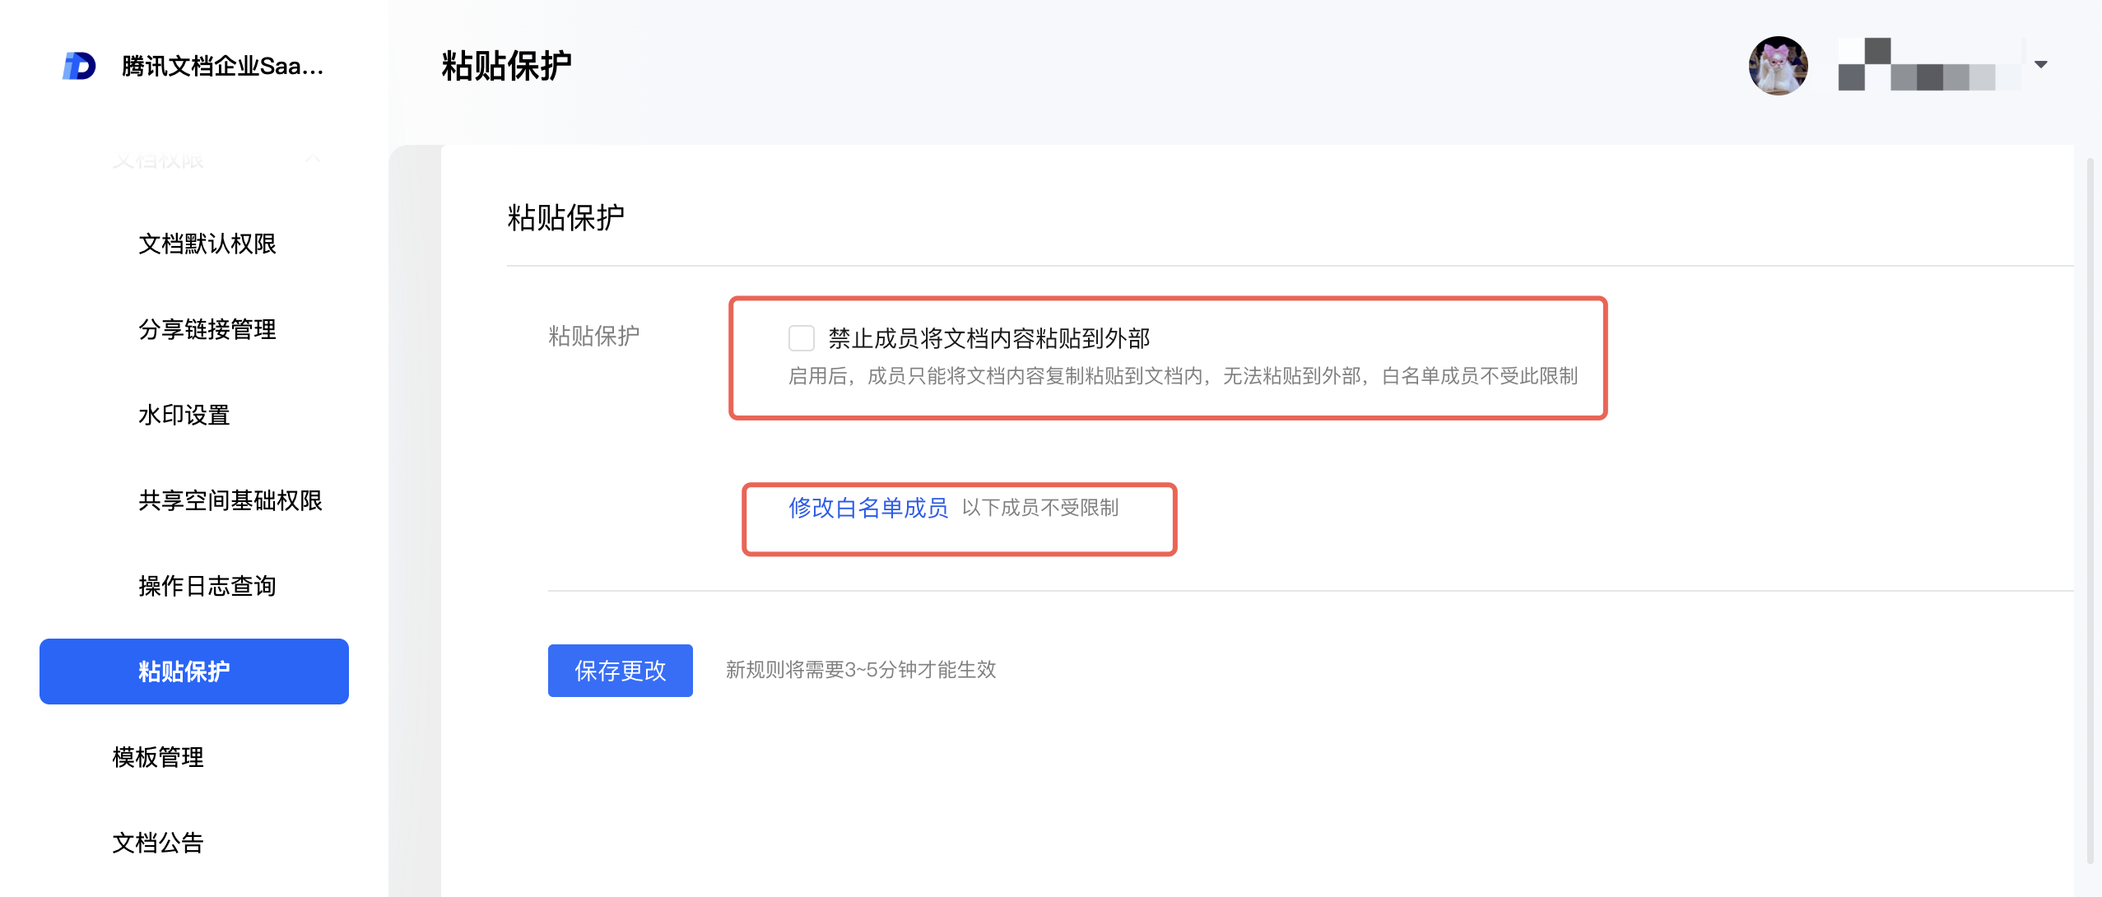
Task: Open the account dropdown arrow
Action: pyautogui.click(x=2040, y=64)
